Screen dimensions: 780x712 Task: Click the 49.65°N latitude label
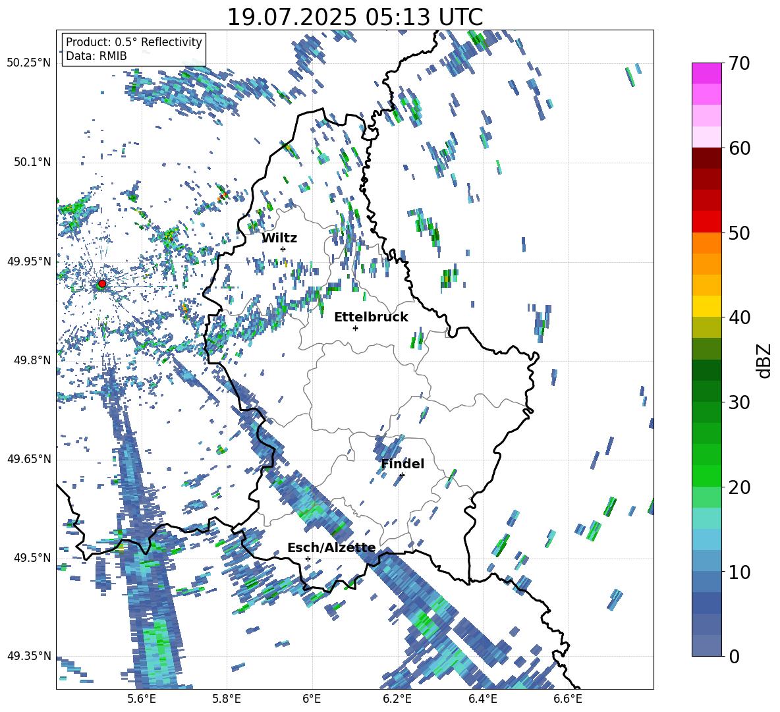(29, 458)
